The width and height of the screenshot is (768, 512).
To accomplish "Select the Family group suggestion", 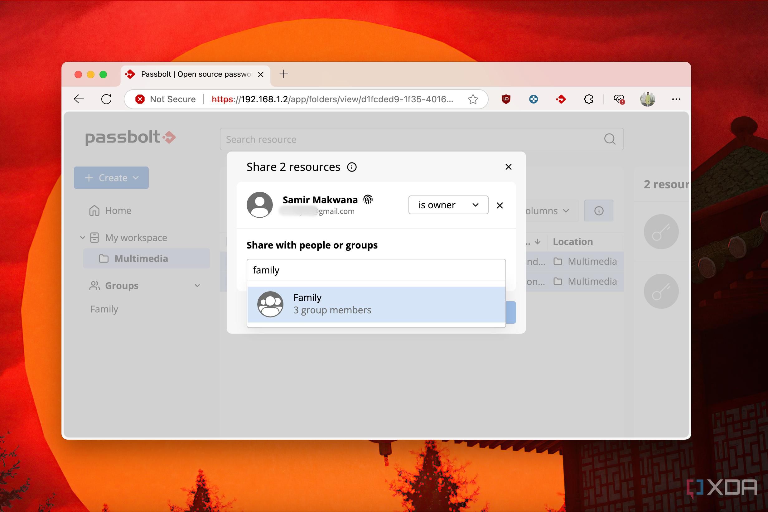I will (x=376, y=304).
